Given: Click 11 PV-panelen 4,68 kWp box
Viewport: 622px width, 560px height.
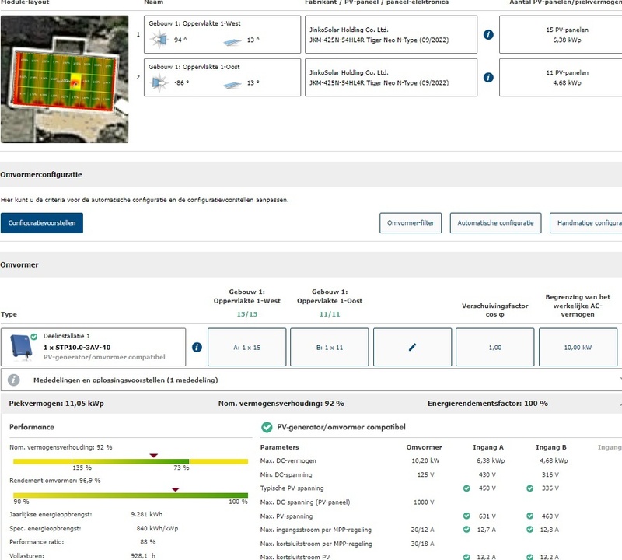Looking at the screenshot, I should tap(561, 78).
